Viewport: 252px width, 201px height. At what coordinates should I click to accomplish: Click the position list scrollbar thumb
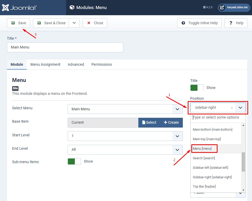click(x=244, y=162)
